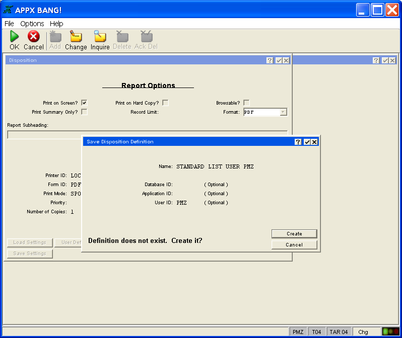Enable the Print on Hard Copy checkbox

(165, 103)
